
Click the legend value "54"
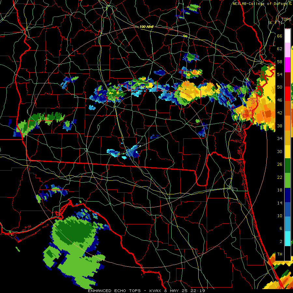coord(280,74)
